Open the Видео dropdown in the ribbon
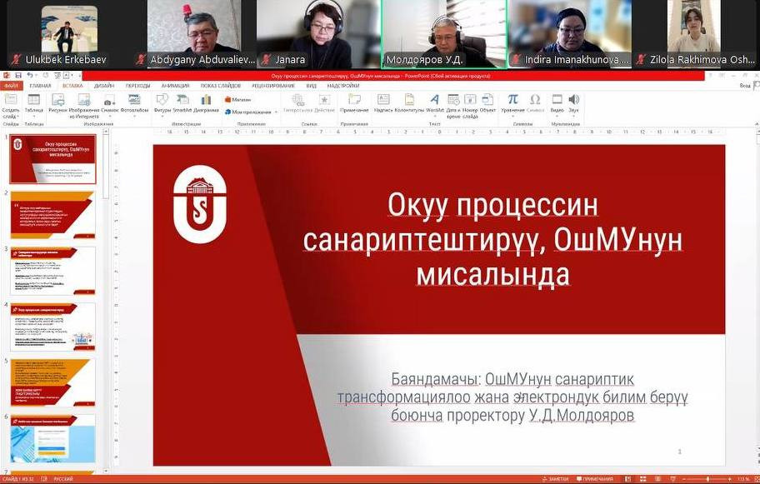The image size is (760, 484). point(556,102)
